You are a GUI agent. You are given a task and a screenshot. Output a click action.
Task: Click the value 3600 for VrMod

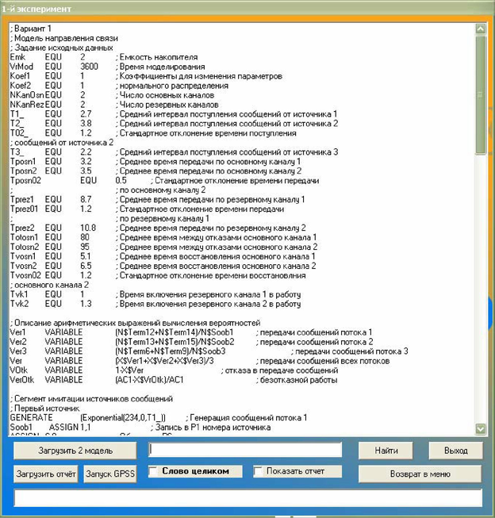pyautogui.click(x=89, y=67)
